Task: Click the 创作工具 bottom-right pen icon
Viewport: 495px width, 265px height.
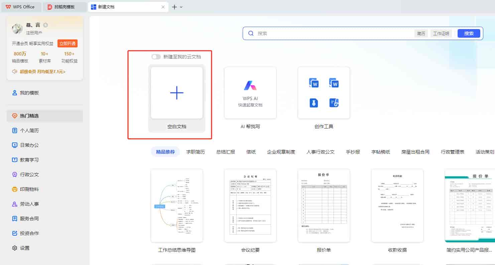Action: 334,103
